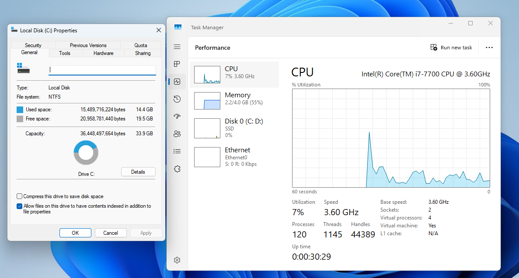Click the 15,489,716,224 bytes used value

(x=103, y=110)
